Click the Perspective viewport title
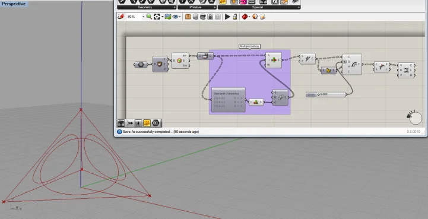This screenshot has width=428, height=219. pos(14,4)
